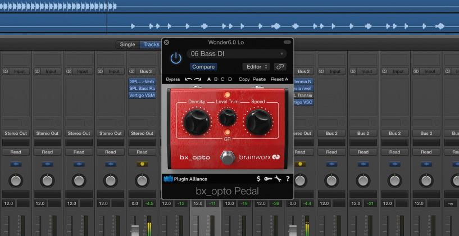The width and height of the screenshot is (459, 236).
Task: Click Paste in the plugin toolbar
Action: point(259,79)
